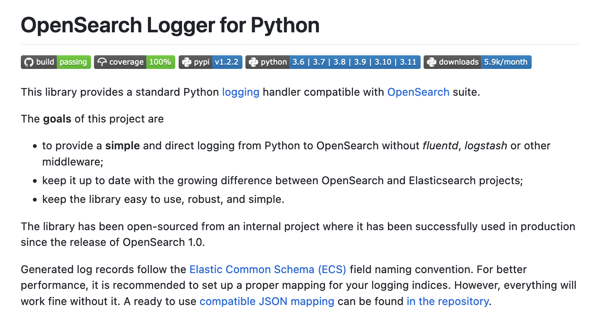Click the bold word 'goals'
598x325 pixels.
click(x=57, y=119)
